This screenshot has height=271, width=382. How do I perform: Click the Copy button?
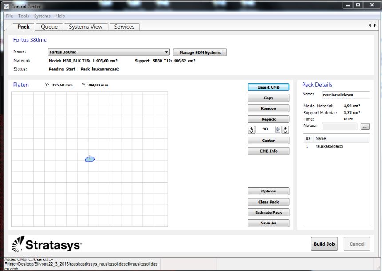tap(268, 98)
